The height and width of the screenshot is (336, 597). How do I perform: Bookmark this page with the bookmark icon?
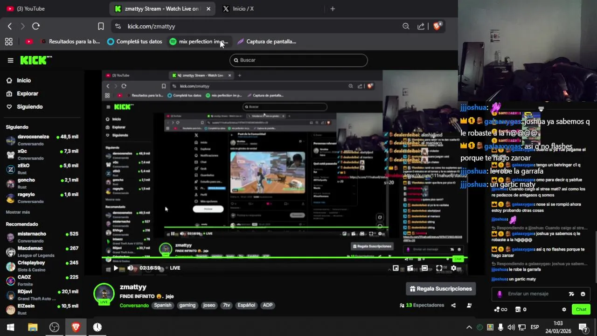tap(101, 26)
